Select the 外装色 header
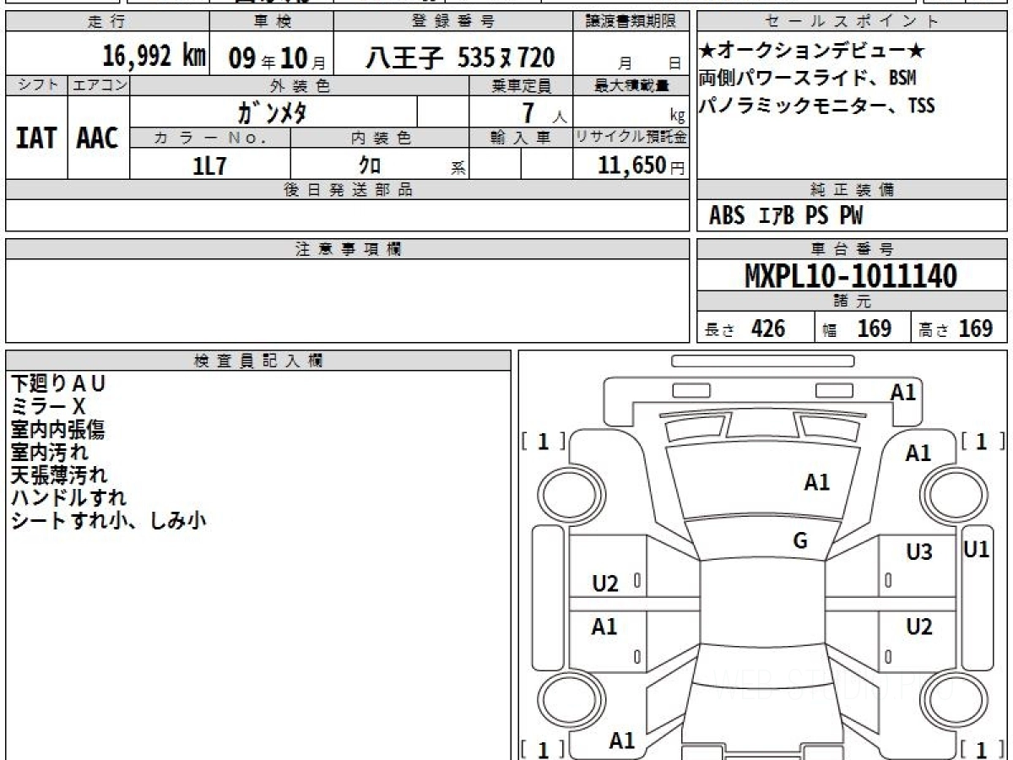This screenshot has height=760, width=1013. coord(300,85)
